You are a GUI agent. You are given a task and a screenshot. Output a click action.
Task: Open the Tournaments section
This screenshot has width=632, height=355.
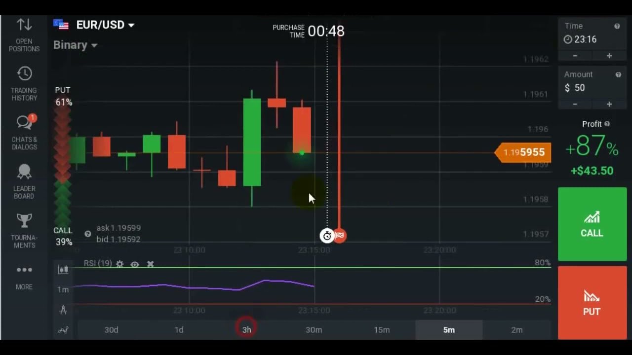[x=24, y=231]
